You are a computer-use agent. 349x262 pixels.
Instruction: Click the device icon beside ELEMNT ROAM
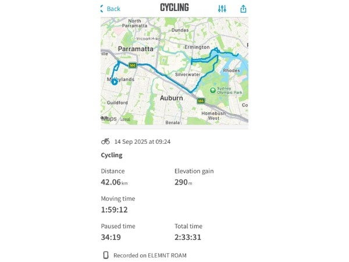point(106,255)
